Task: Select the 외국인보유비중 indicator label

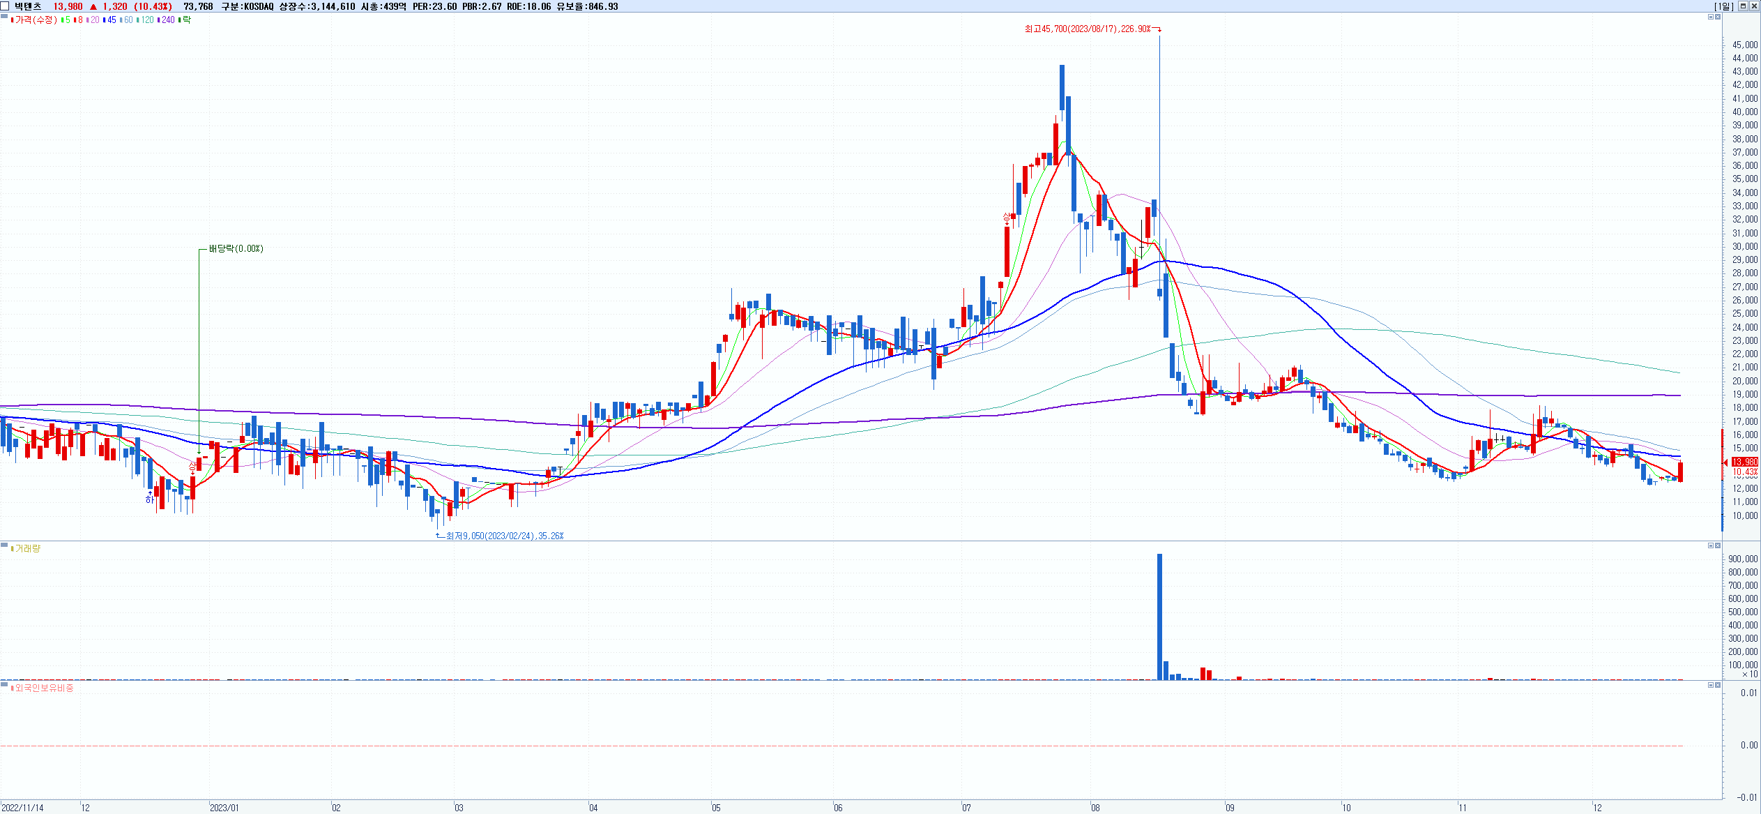Action: (43, 688)
